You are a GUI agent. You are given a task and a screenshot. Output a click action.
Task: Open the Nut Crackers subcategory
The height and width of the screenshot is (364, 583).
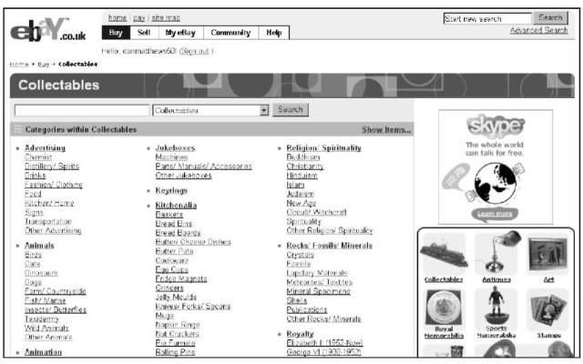177,334
